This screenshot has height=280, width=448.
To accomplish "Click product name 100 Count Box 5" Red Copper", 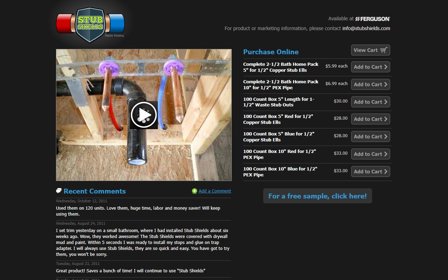I will coord(278,119).
